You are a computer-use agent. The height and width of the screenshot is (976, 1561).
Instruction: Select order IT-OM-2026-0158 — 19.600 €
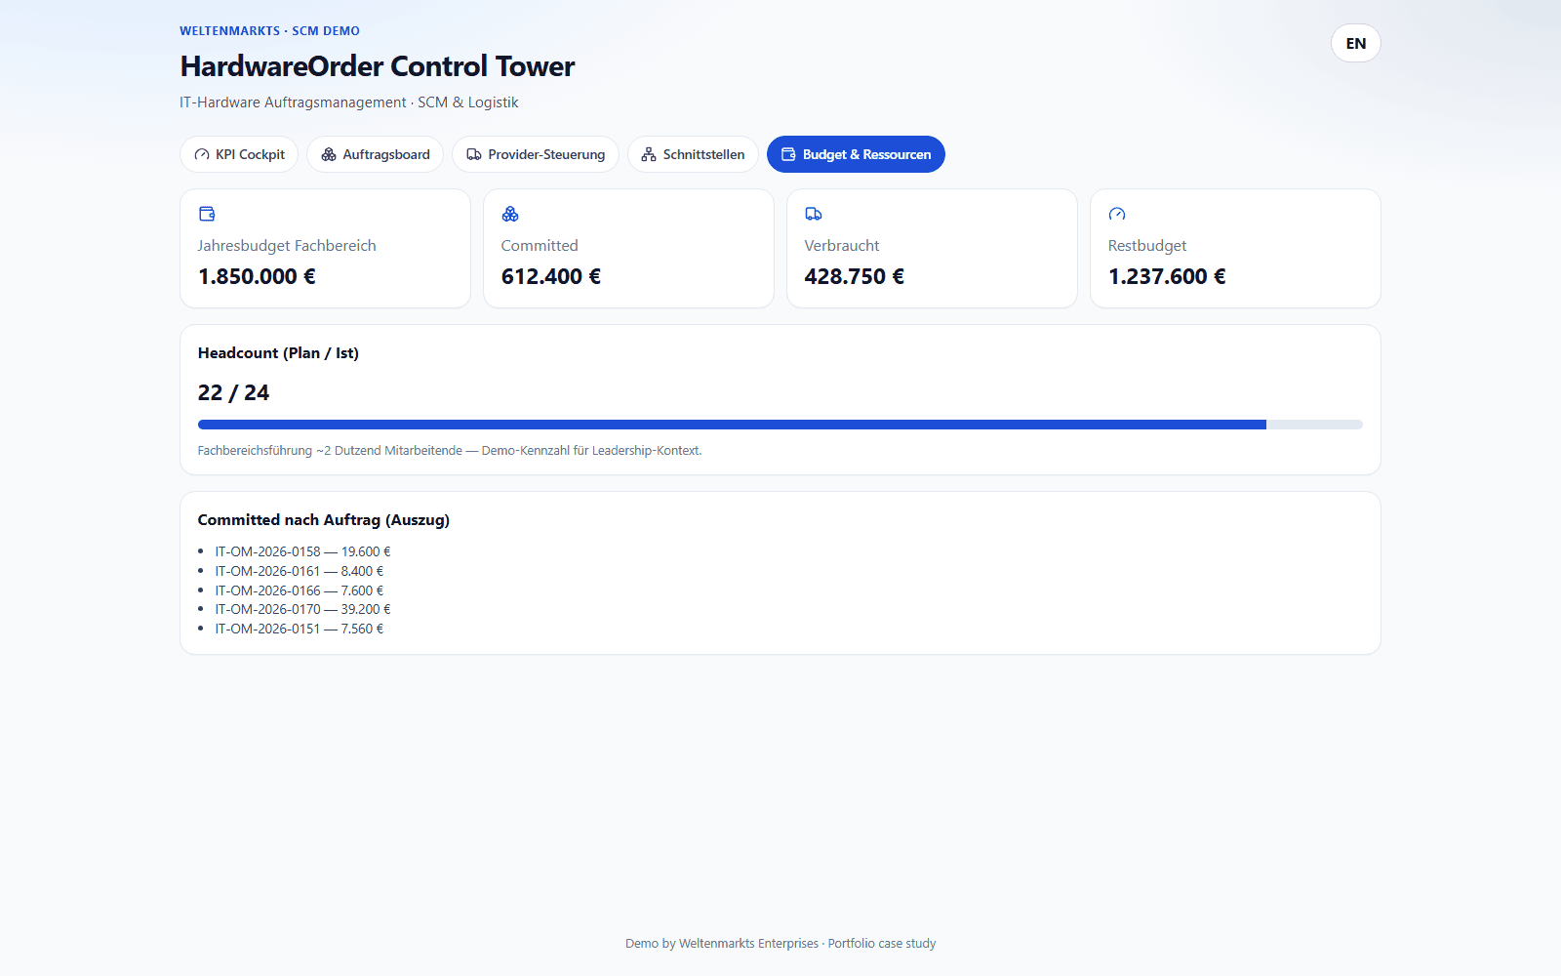(302, 551)
